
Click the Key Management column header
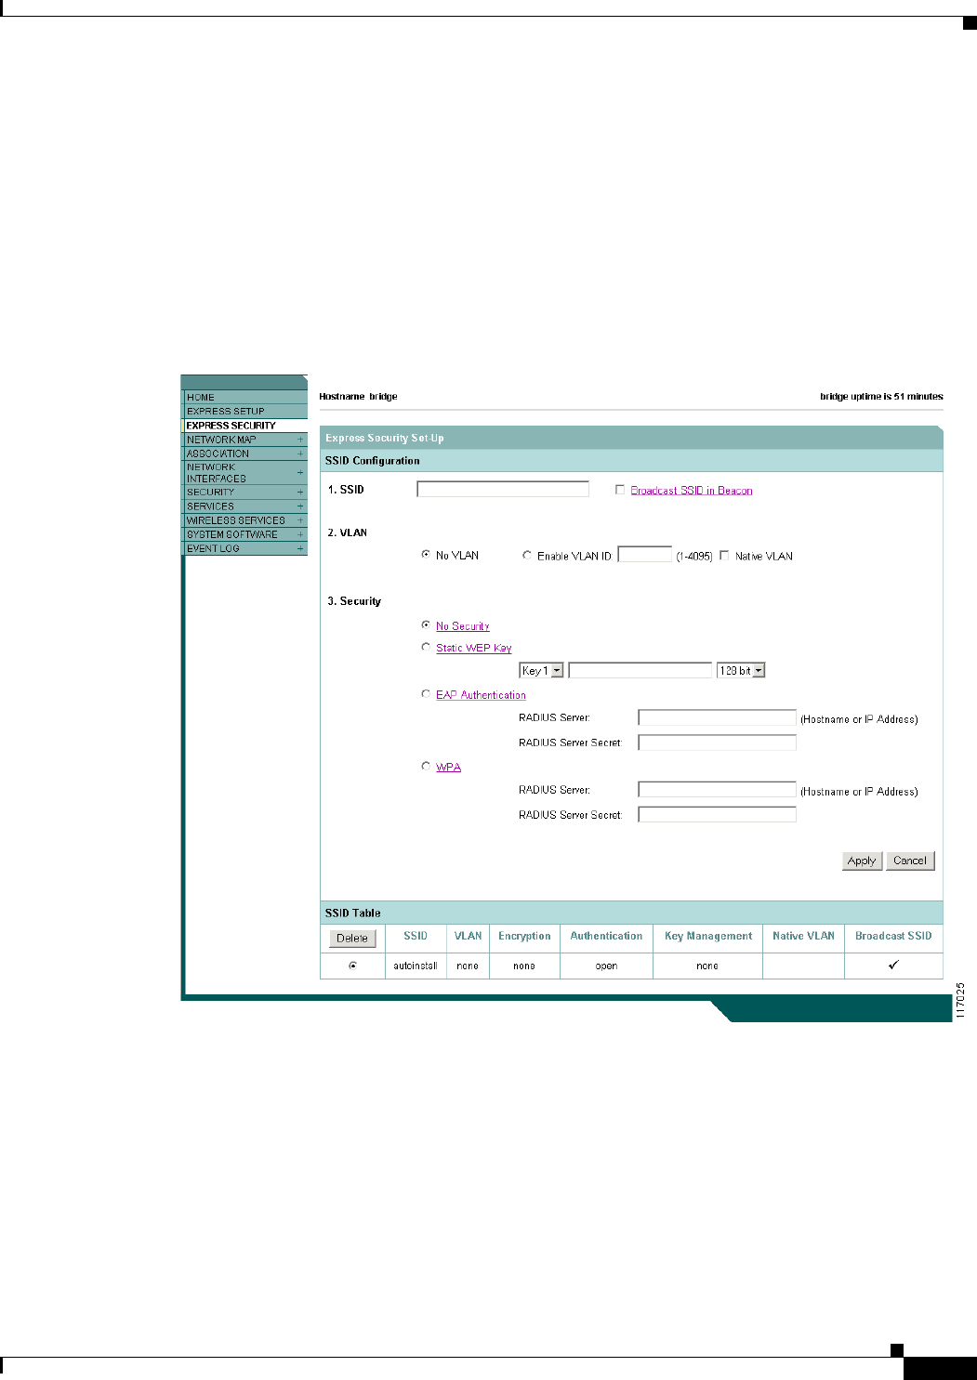[708, 937]
